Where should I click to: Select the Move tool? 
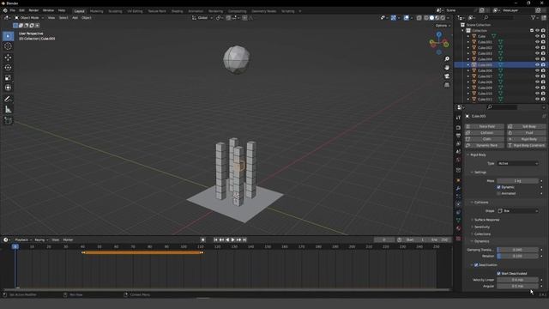(8, 58)
